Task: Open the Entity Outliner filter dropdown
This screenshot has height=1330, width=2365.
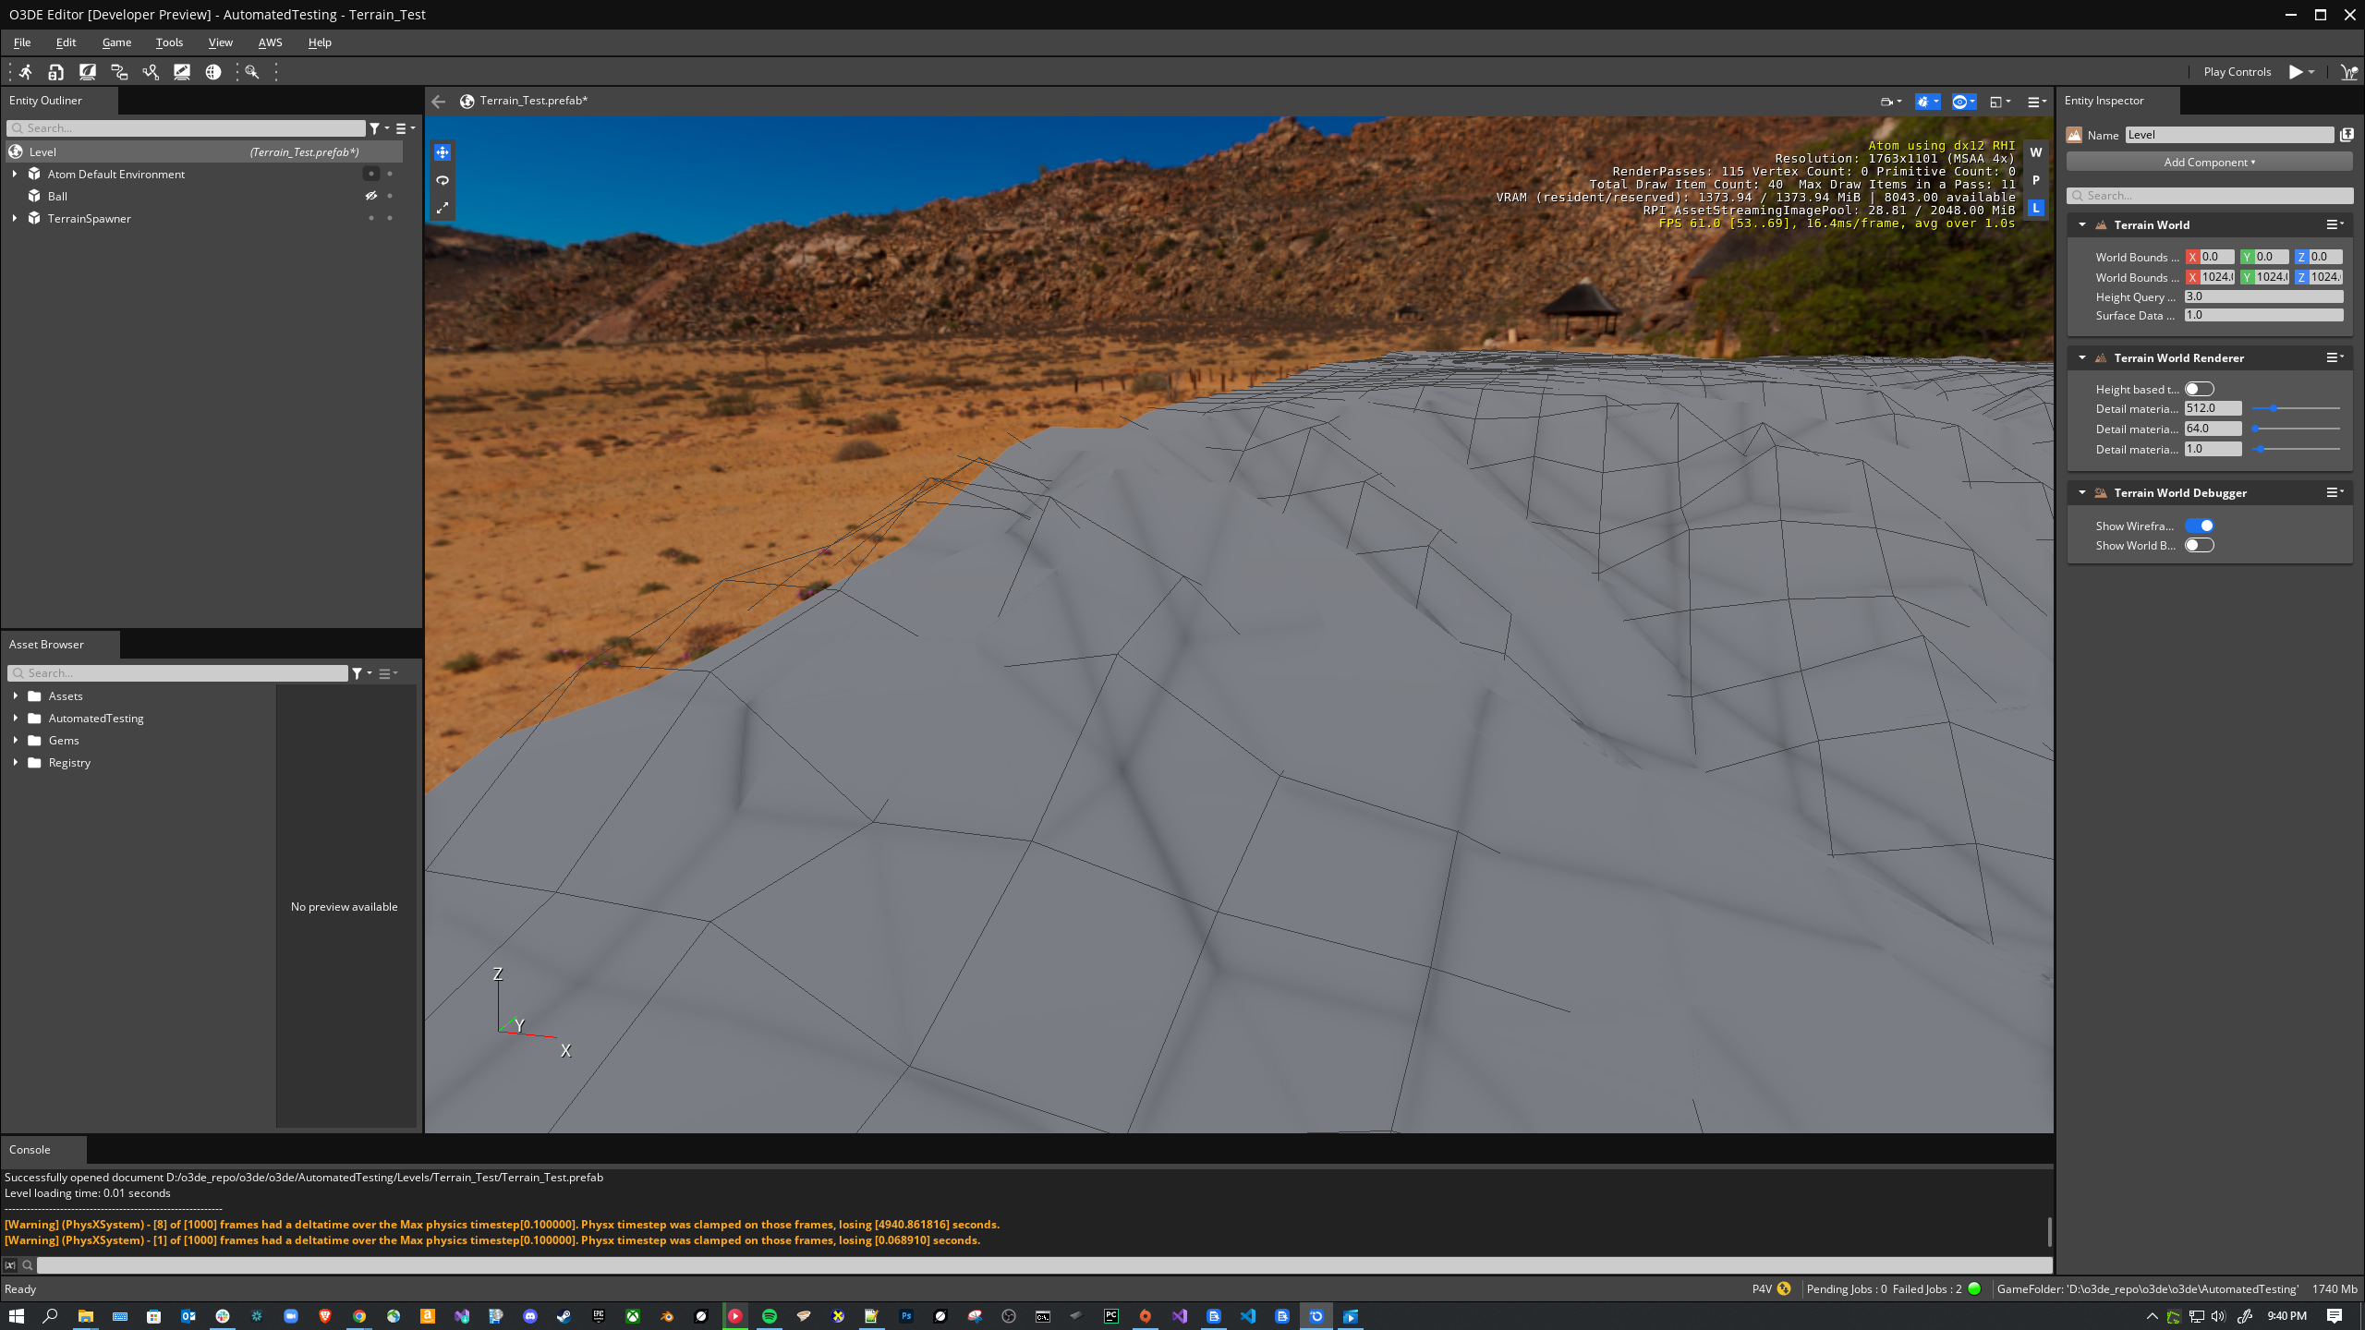Action: 379,128
